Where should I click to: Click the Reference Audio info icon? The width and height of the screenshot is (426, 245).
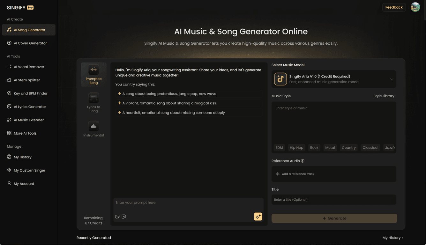(303, 161)
